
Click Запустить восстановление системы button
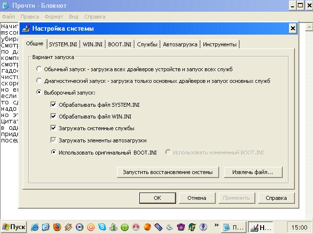pos(168,172)
